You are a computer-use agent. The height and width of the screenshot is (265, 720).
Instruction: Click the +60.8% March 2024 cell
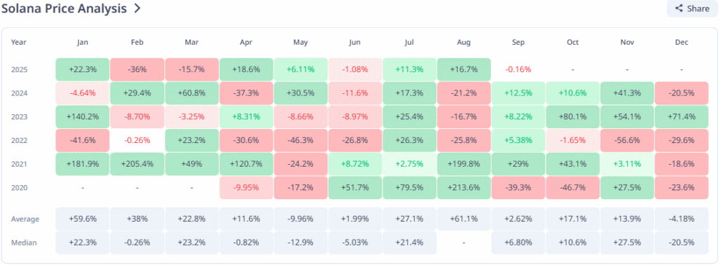click(x=192, y=93)
